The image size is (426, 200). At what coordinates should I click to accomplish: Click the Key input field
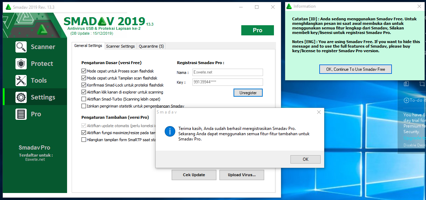click(227, 82)
